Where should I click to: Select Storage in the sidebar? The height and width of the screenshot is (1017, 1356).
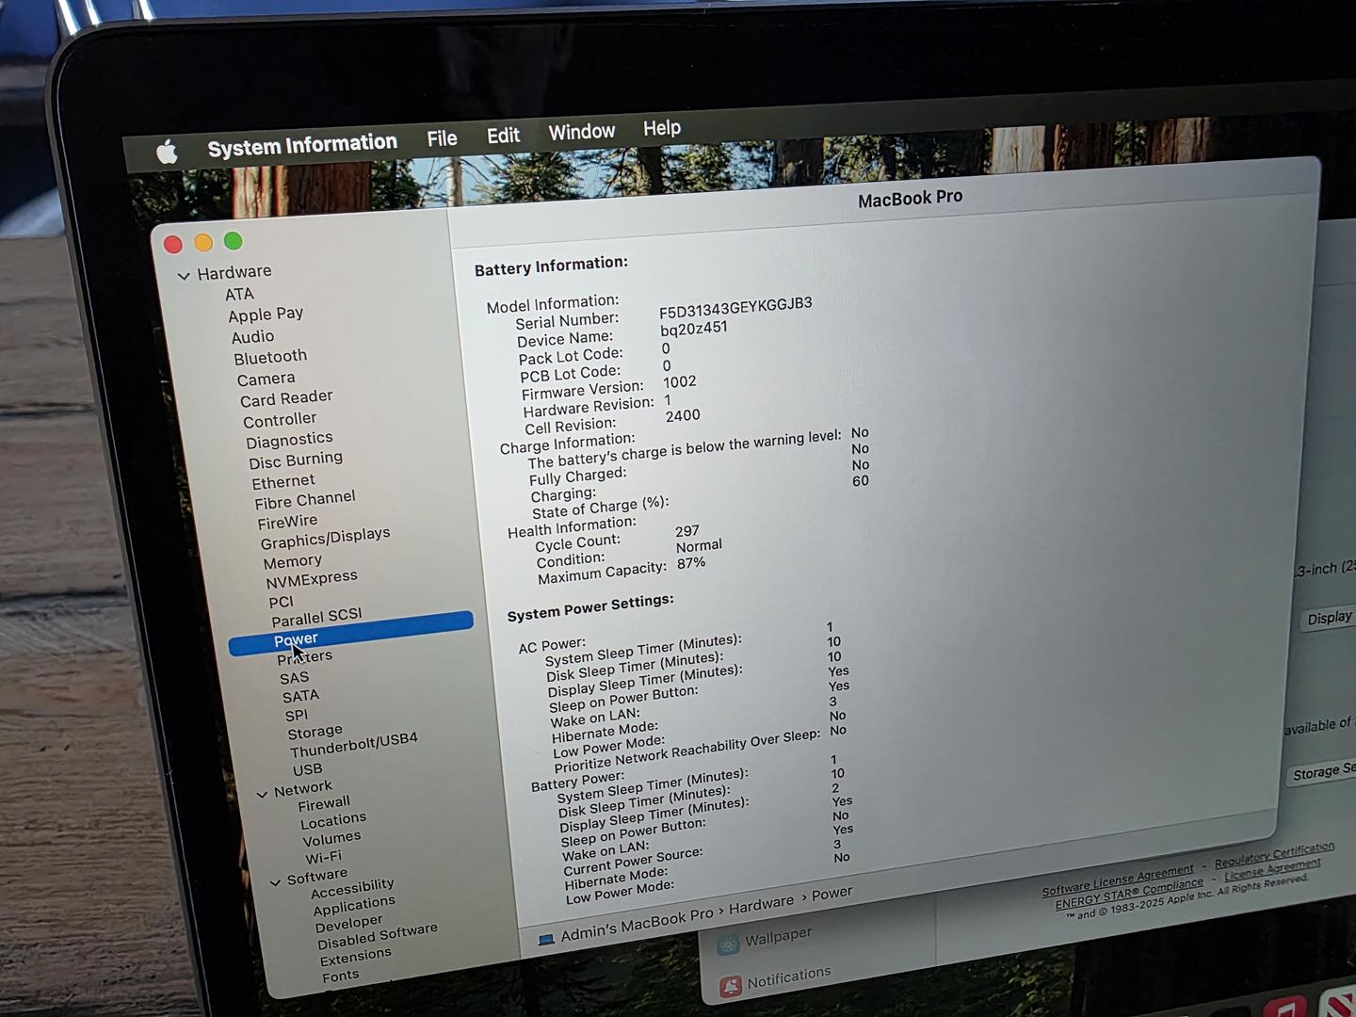click(315, 733)
